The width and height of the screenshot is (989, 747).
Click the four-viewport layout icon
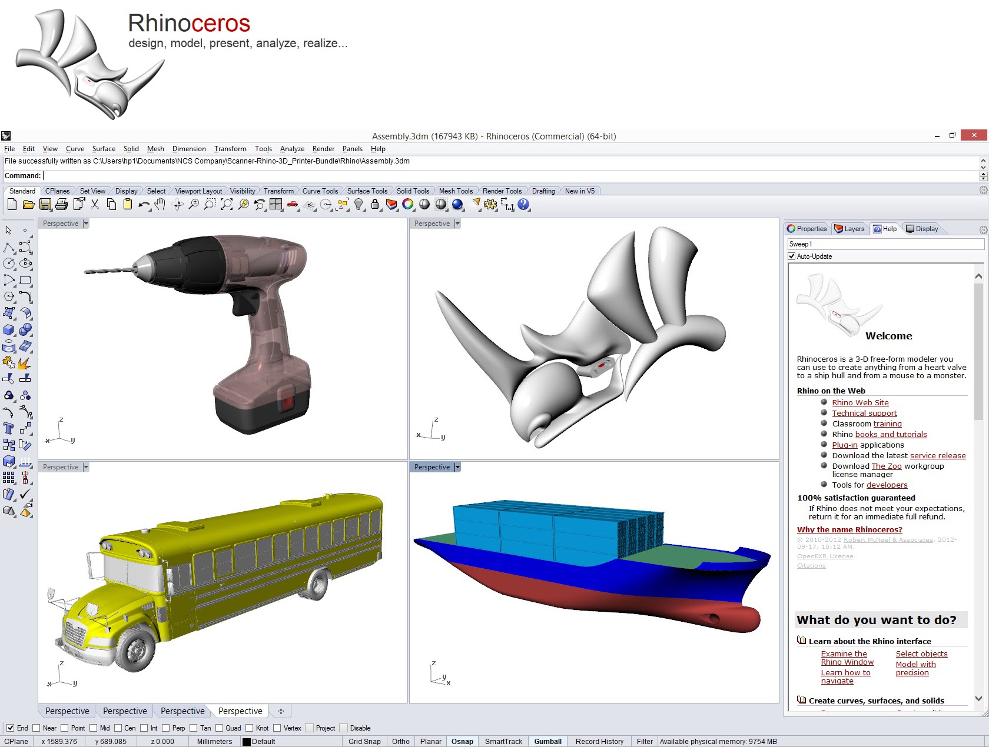coord(276,204)
